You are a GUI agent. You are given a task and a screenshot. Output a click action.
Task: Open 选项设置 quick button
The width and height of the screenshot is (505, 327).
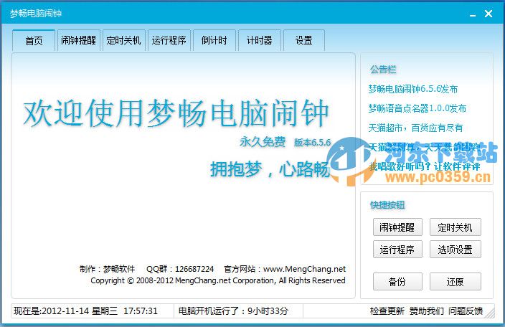point(455,250)
